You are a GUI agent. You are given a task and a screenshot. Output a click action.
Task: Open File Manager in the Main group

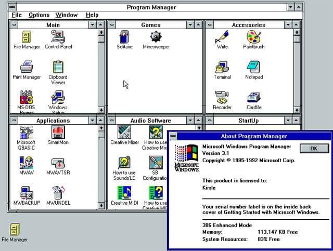(x=27, y=40)
